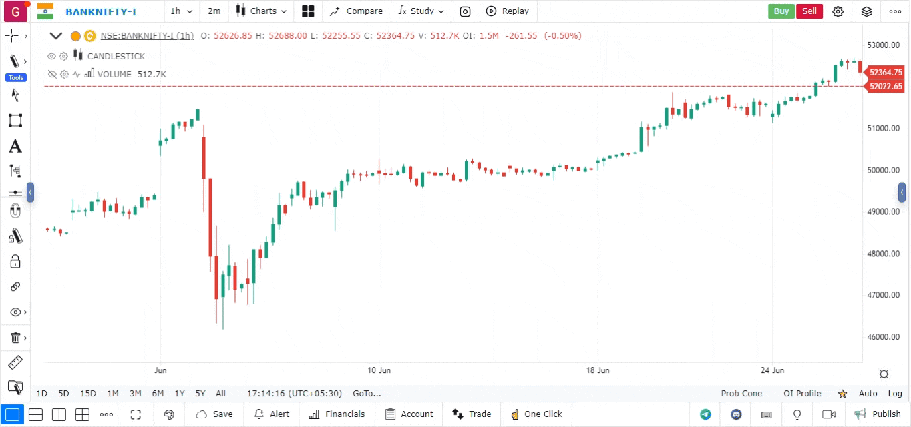Click the lightbulb ideas icon
Viewport: 911px width, 427px height.
tap(796, 414)
